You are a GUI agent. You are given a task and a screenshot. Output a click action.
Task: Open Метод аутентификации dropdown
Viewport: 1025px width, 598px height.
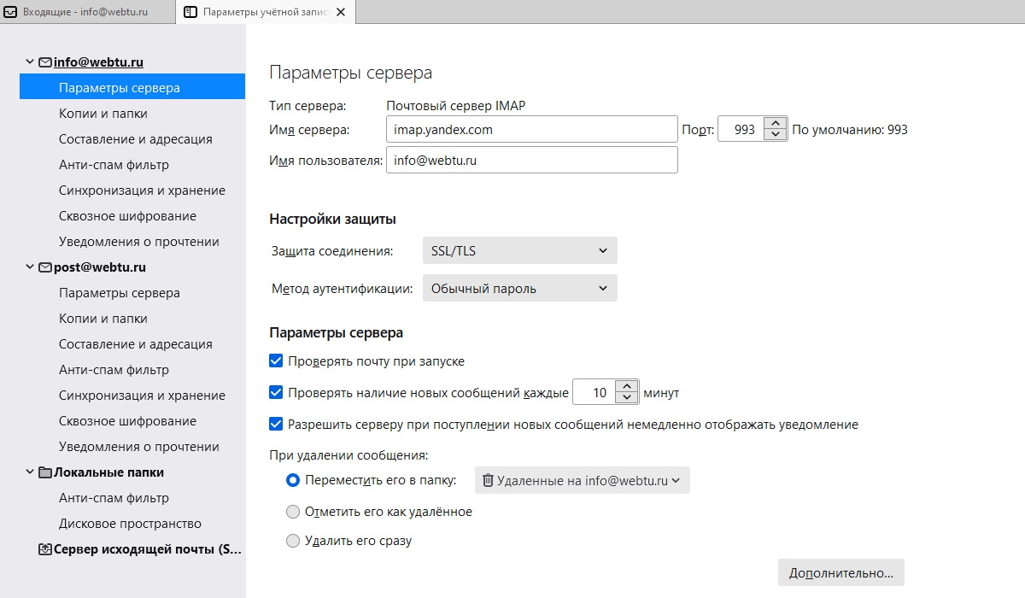[519, 289]
